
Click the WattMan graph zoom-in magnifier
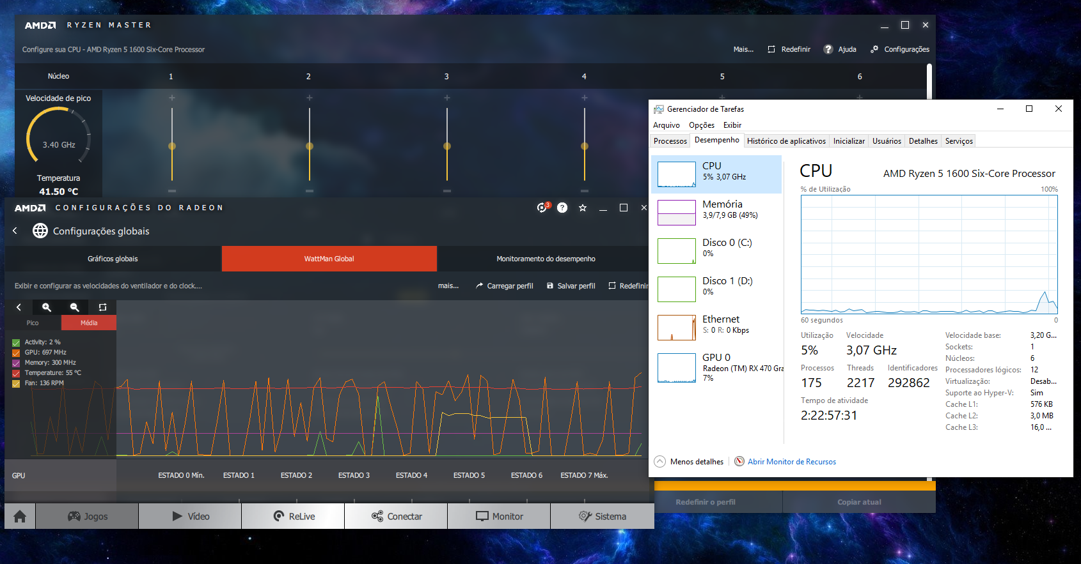point(47,307)
